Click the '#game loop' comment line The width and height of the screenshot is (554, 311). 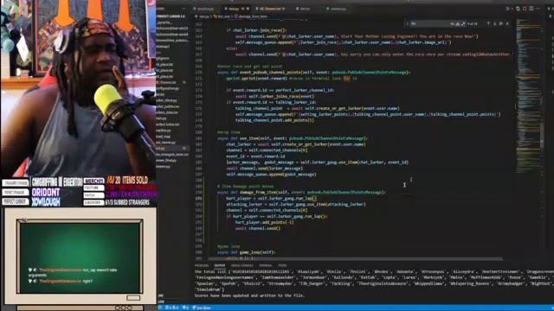point(229,246)
